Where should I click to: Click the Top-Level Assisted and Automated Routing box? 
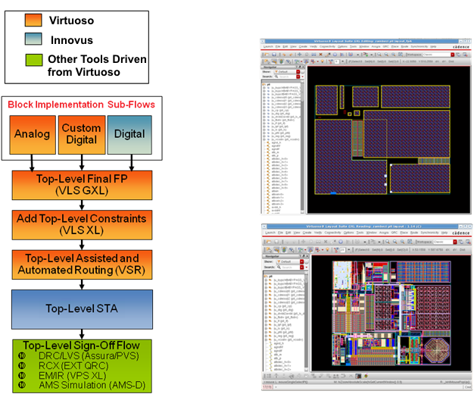coord(82,264)
